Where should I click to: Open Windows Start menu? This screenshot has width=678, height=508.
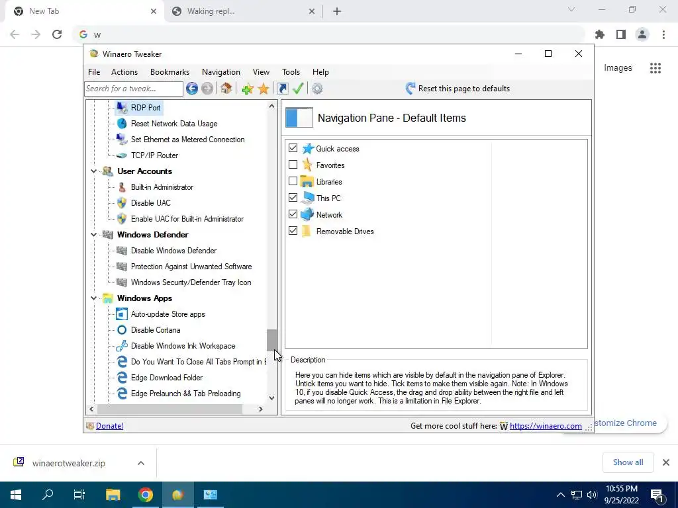[16, 495]
